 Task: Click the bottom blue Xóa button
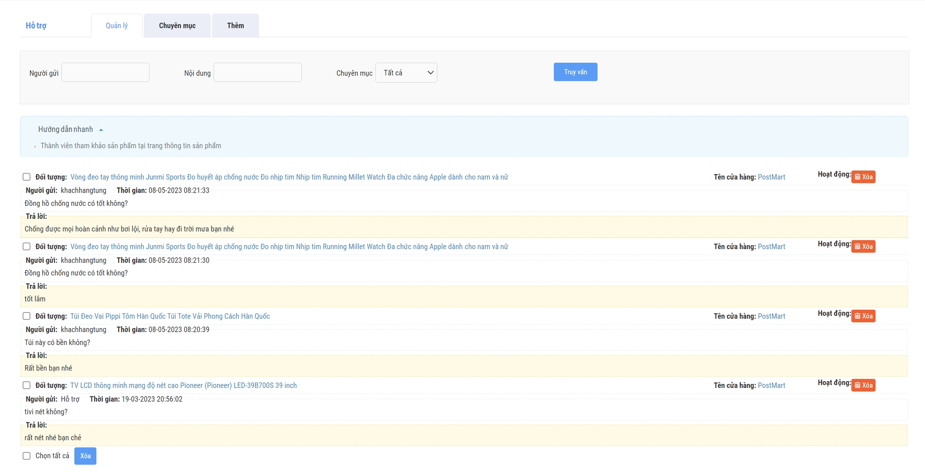(85, 456)
